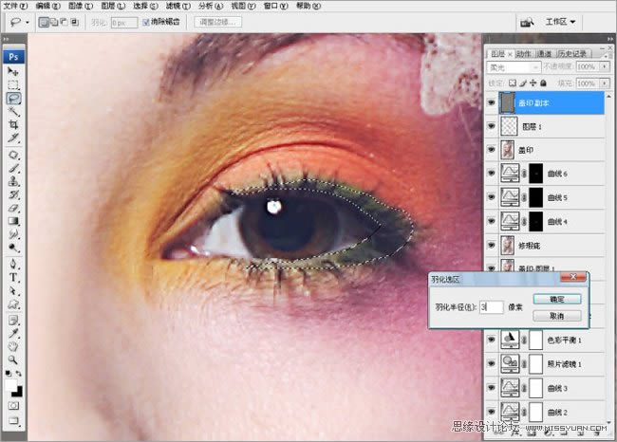
Task: Toggle the anti-alias (消除锯齿) checkbox
Action: (x=144, y=21)
